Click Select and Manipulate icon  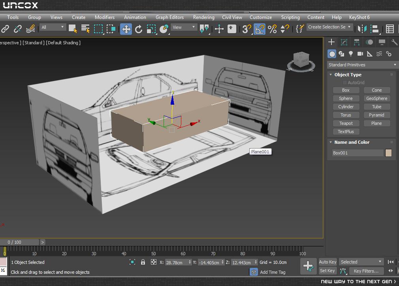click(x=219, y=29)
